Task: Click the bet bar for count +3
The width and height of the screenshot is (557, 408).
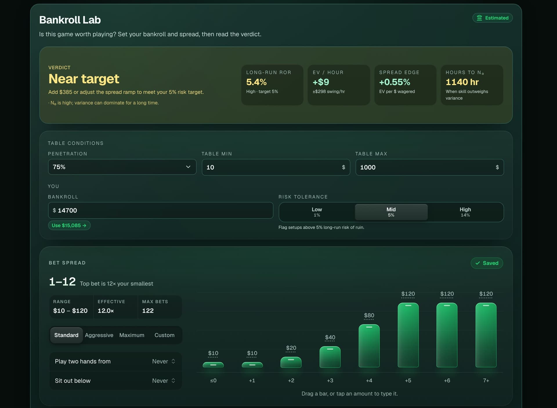Action: click(330, 357)
